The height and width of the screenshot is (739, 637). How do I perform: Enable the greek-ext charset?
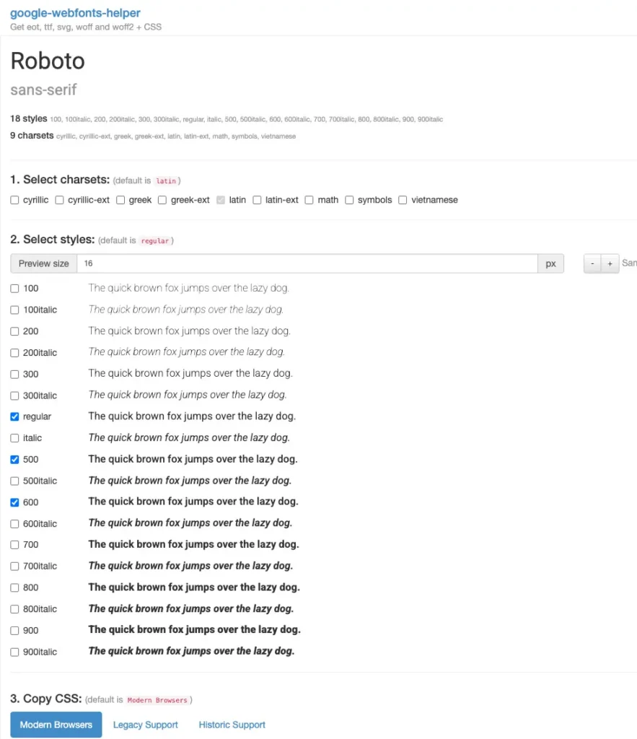click(x=162, y=200)
